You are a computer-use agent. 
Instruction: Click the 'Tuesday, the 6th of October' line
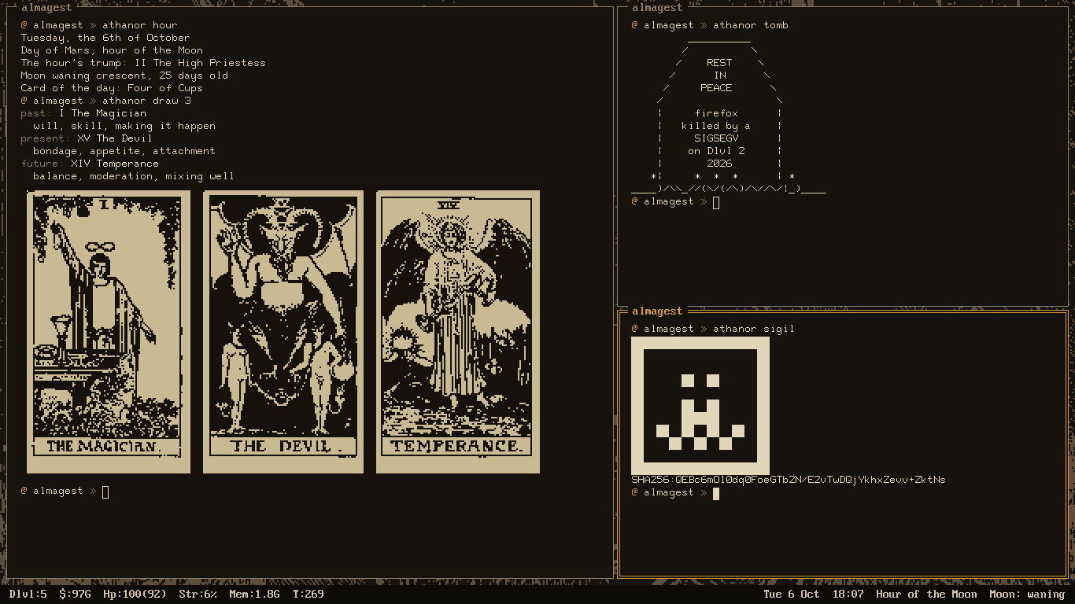pos(105,38)
